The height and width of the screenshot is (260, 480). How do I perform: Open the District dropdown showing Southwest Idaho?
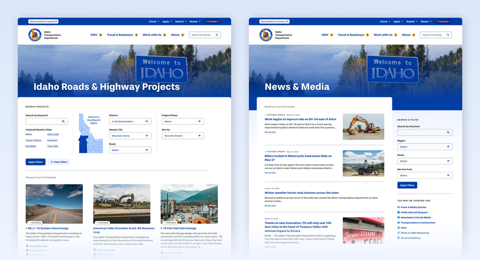pos(130,121)
